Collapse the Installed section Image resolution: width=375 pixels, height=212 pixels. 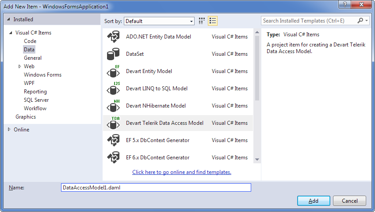pos(8,19)
